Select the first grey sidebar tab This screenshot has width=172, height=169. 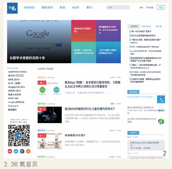134,26
